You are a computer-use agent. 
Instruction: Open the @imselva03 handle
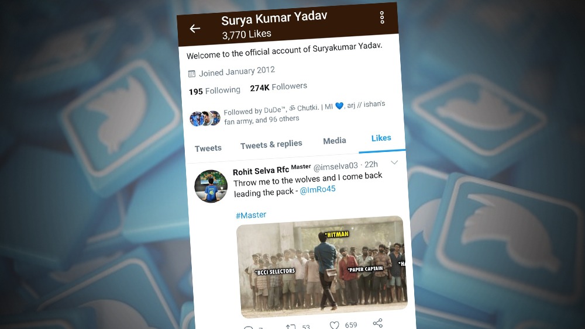(335, 166)
